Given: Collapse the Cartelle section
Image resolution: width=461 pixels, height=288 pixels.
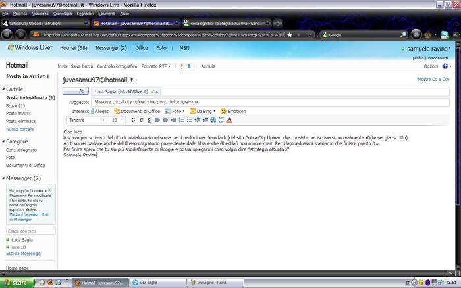Looking at the screenshot, I should [3, 89].
